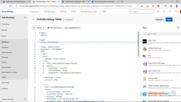
Task: Focus the Azure DevOps Search box
Action: pos(141,11)
